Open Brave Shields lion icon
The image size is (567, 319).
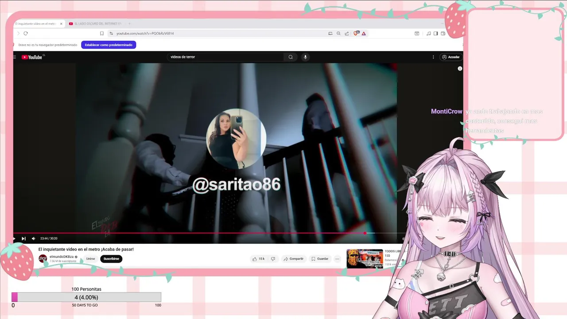(x=356, y=33)
